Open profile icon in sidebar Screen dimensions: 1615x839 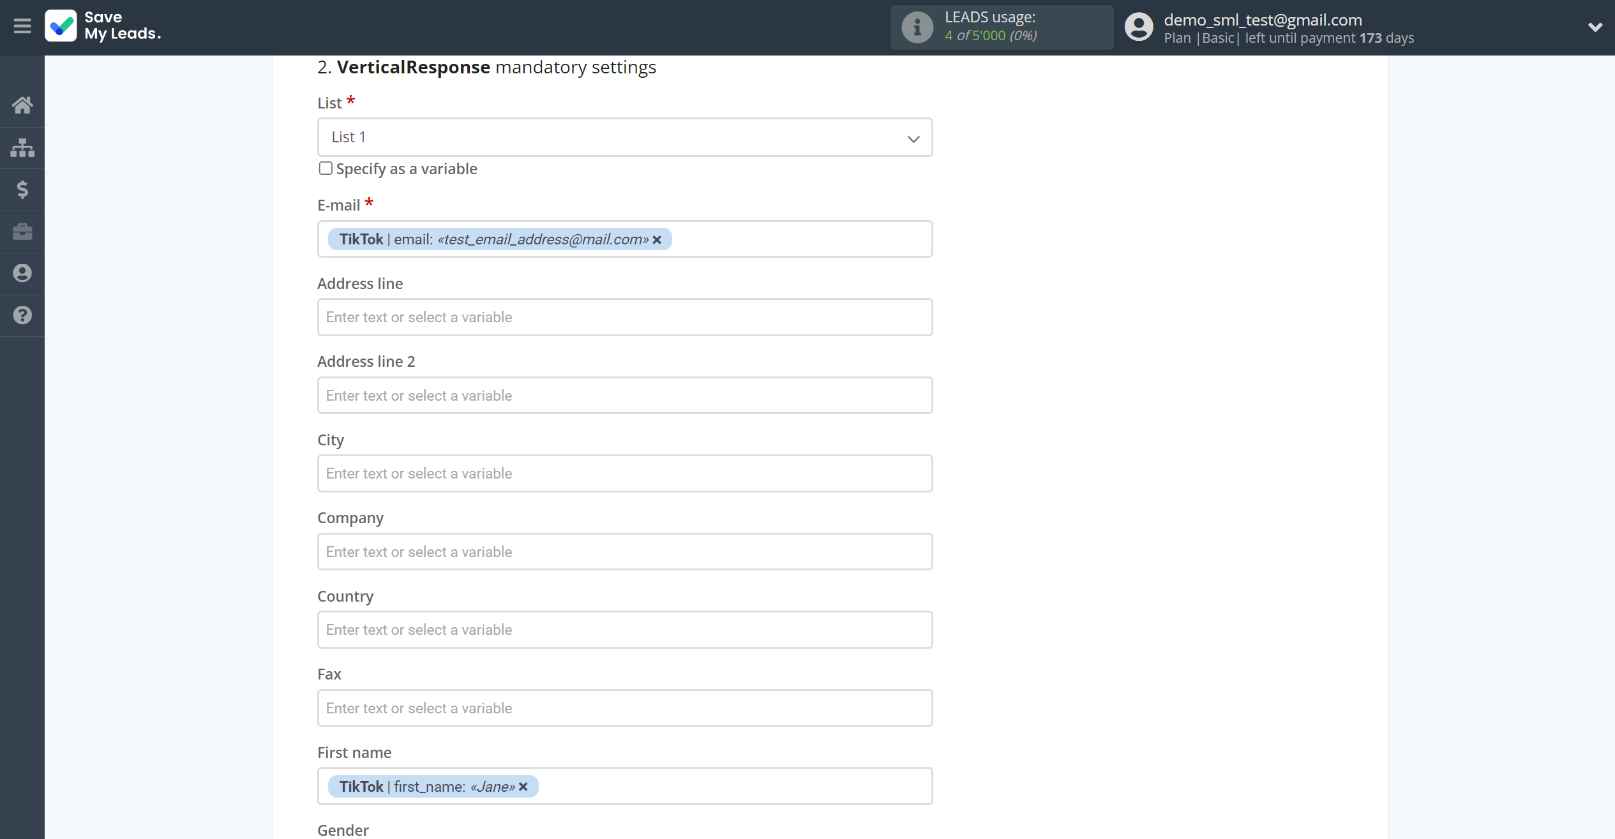click(22, 273)
